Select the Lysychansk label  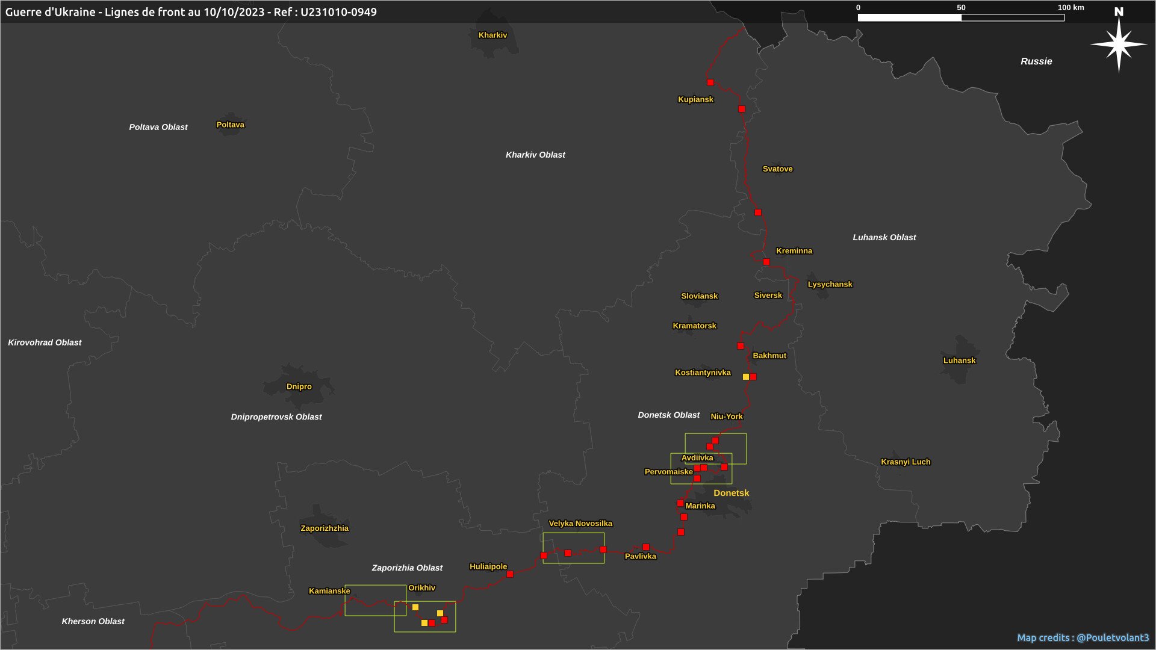(x=830, y=285)
